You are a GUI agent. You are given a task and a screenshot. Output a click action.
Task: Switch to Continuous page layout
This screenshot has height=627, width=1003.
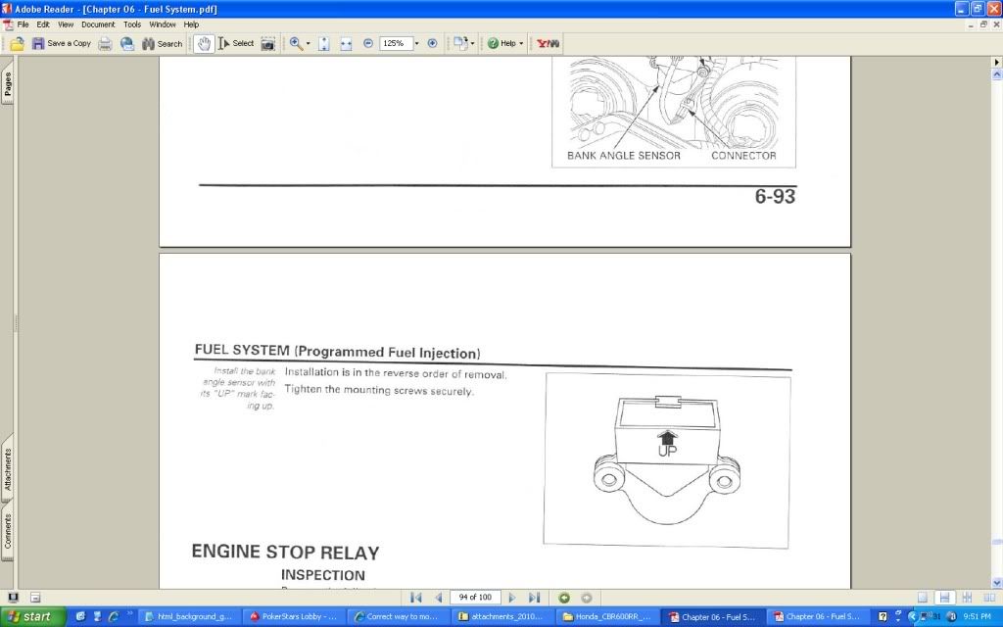943,597
